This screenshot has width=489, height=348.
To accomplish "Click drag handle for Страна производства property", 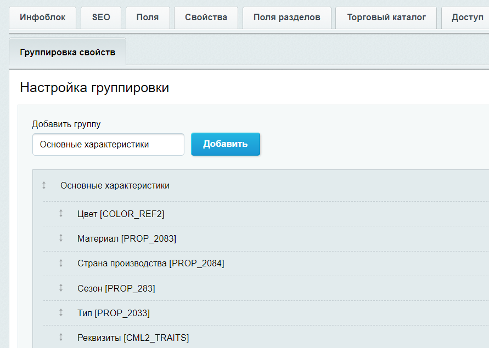I will (61, 263).
